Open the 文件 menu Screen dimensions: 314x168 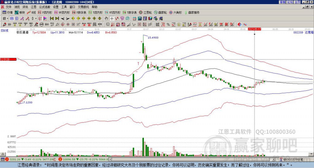point(9,7)
